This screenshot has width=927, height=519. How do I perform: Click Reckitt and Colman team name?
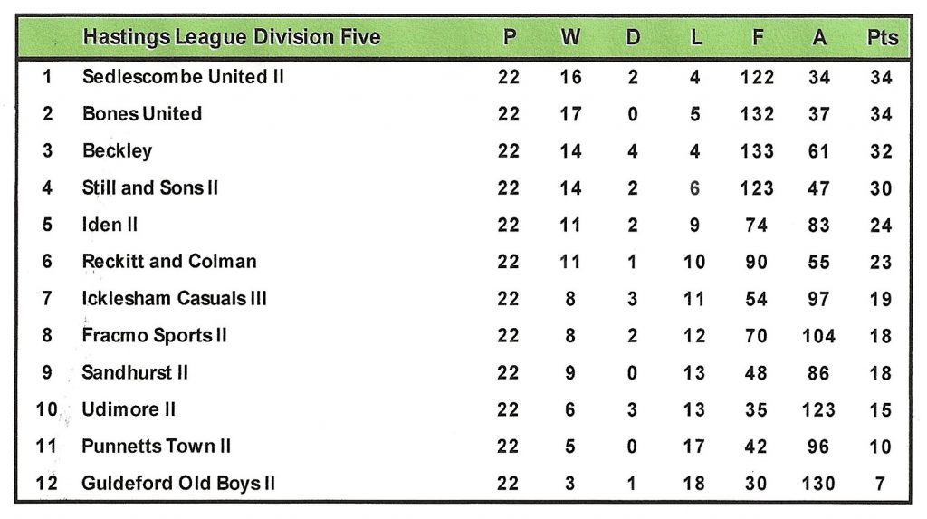pyautogui.click(x=169, y=262)
